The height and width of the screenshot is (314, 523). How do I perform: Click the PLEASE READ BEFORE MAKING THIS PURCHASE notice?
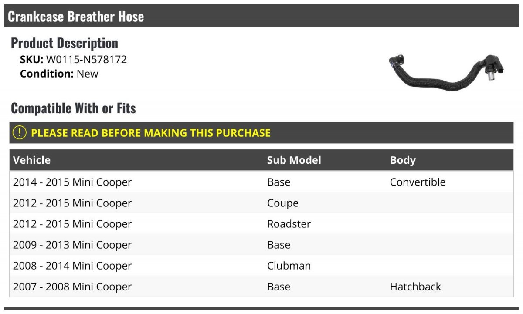point(261,133)
